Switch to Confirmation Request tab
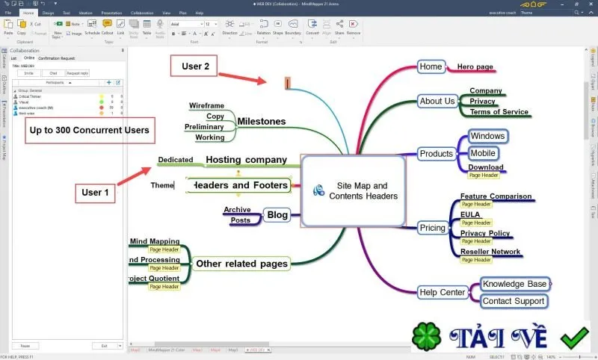Image resolution: width=598 pixels, height=360 pixels. tap(57, 58)
